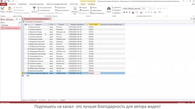Open the ФАЙЛ tab

point(3,4)
